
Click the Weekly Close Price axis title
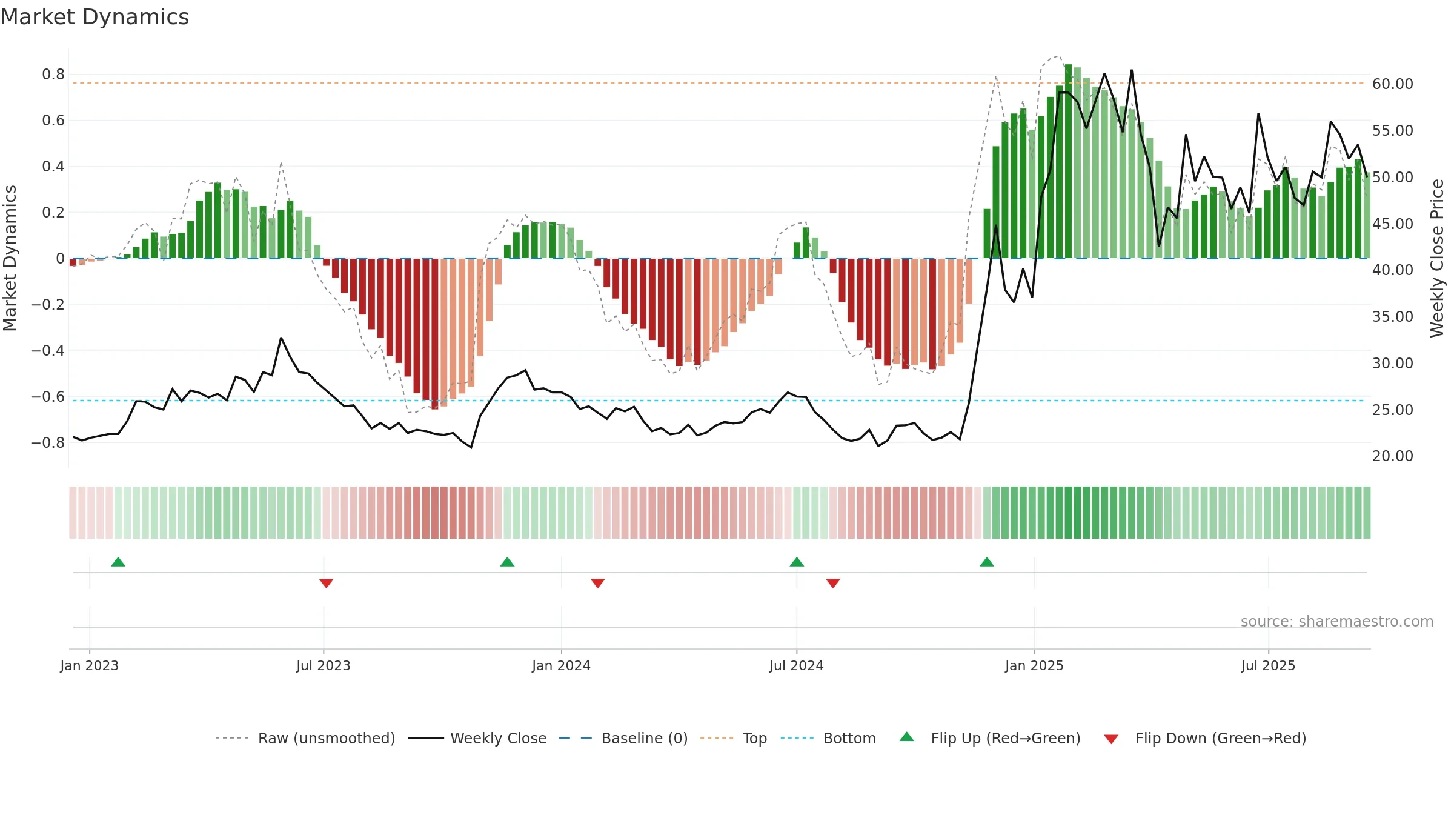1437,258
